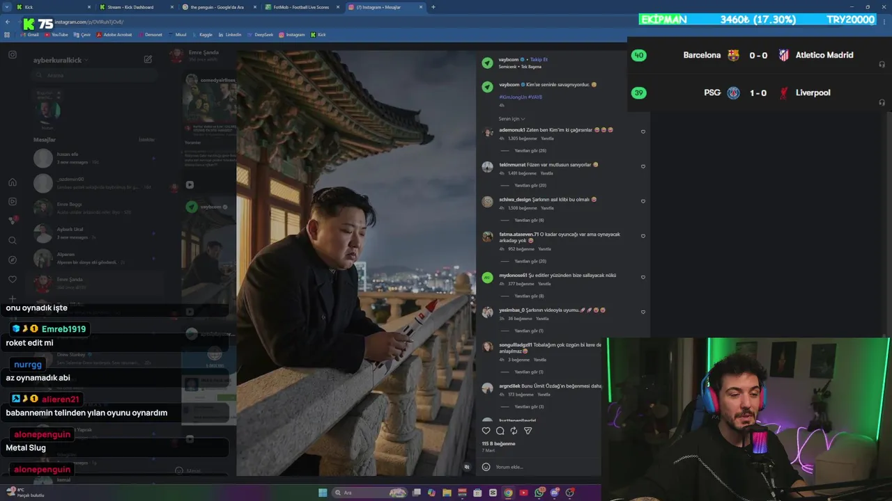Click the browser address bar URL
Screen dimensions: 892x501
coord(89,22)
